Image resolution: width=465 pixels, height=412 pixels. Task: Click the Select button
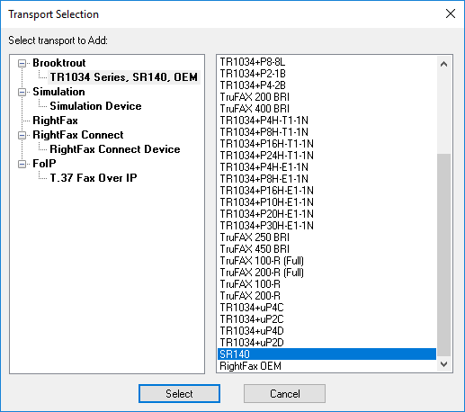coord(179,393)
